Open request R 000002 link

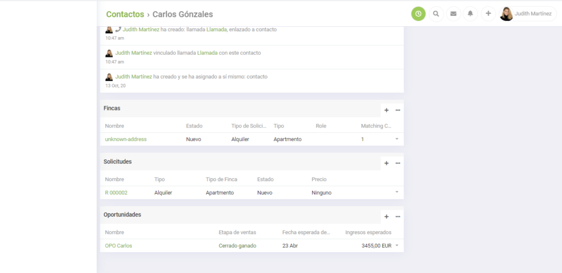point(116,193)
